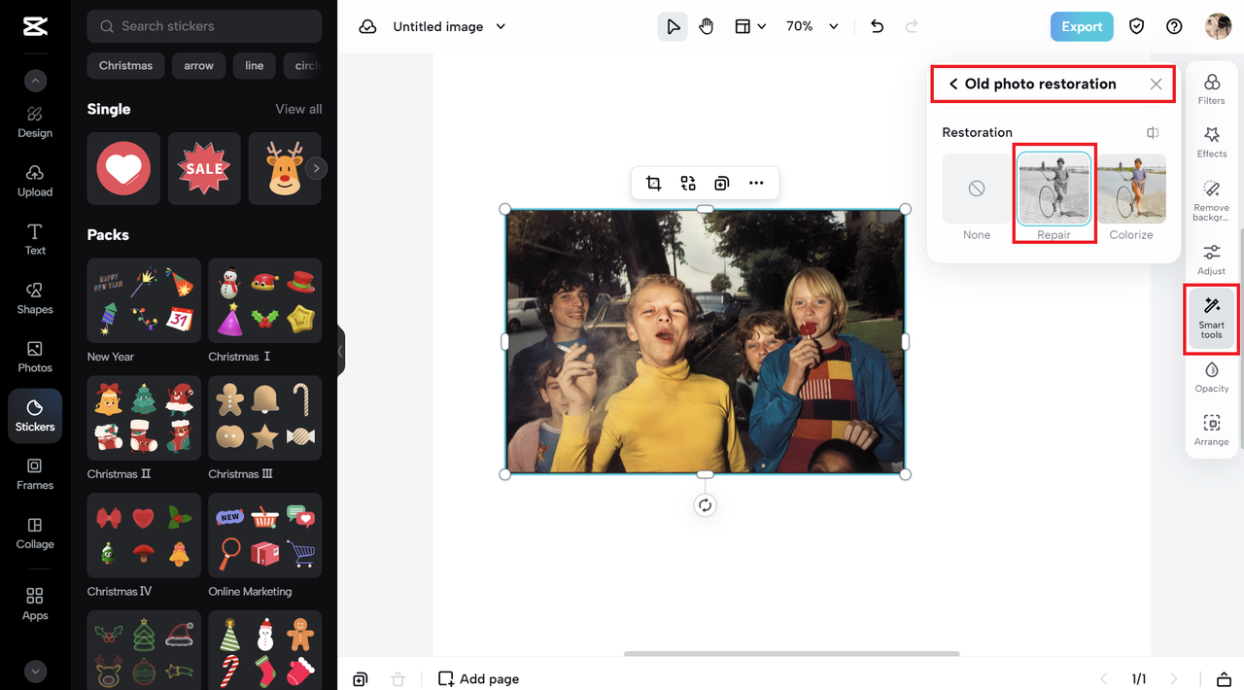The width and height of the screenshot is (1244, 690).
Task: Activate the Hand pan tool
Action: click(707, 26)
